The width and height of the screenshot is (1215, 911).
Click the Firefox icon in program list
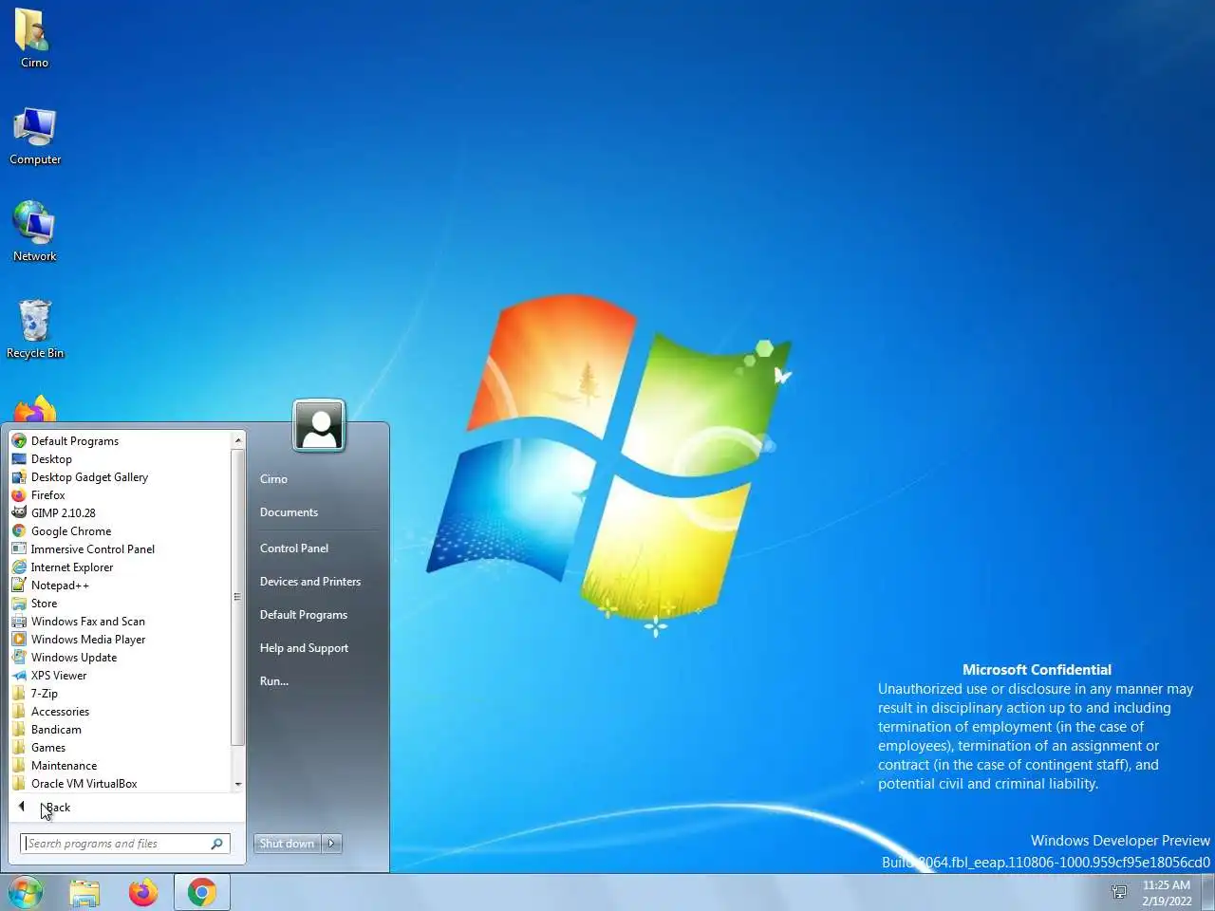19,495
